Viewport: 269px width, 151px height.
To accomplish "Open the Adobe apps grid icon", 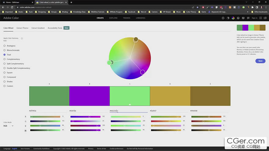I will click(x=260, y=18).
